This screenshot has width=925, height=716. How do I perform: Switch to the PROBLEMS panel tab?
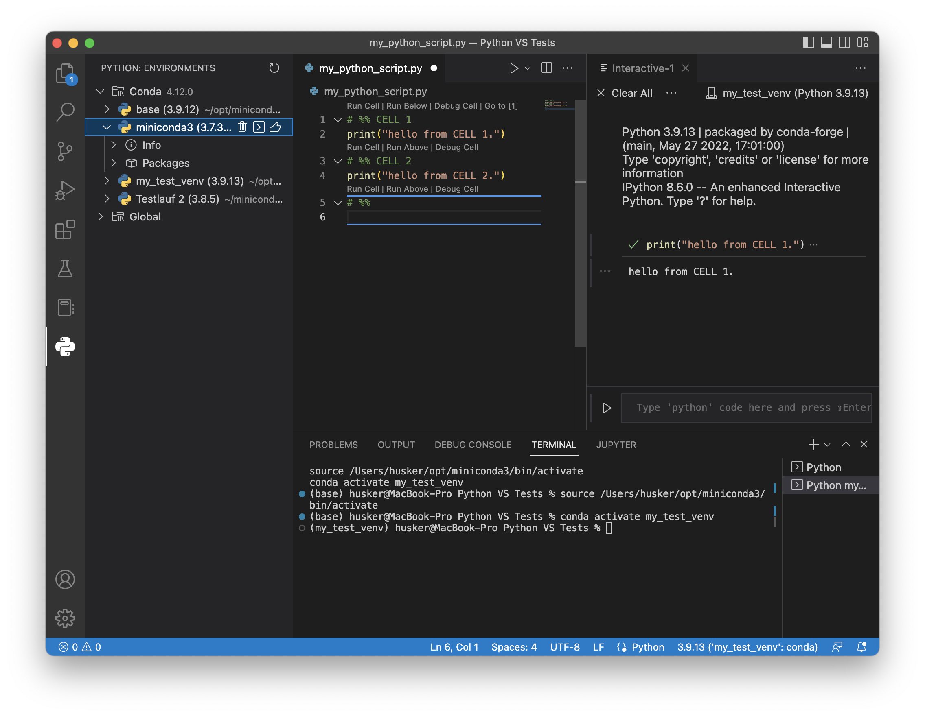pyautogui.click(x=333, y=445)
